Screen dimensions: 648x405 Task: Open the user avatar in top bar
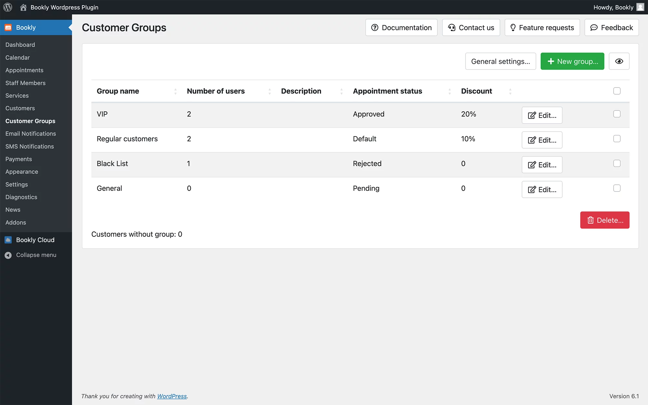[x=640, y=7]
